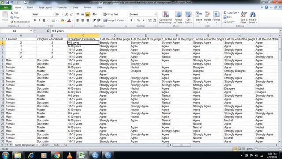The width and height of the screenshot is (282, 159).
Task: Apply Percent Style format
Action: point(138,20)
